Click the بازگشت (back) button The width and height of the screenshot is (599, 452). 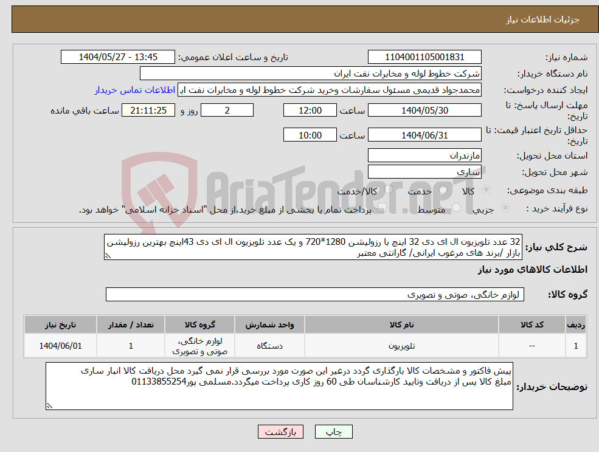pyautogui.click(x=280, y=432)
